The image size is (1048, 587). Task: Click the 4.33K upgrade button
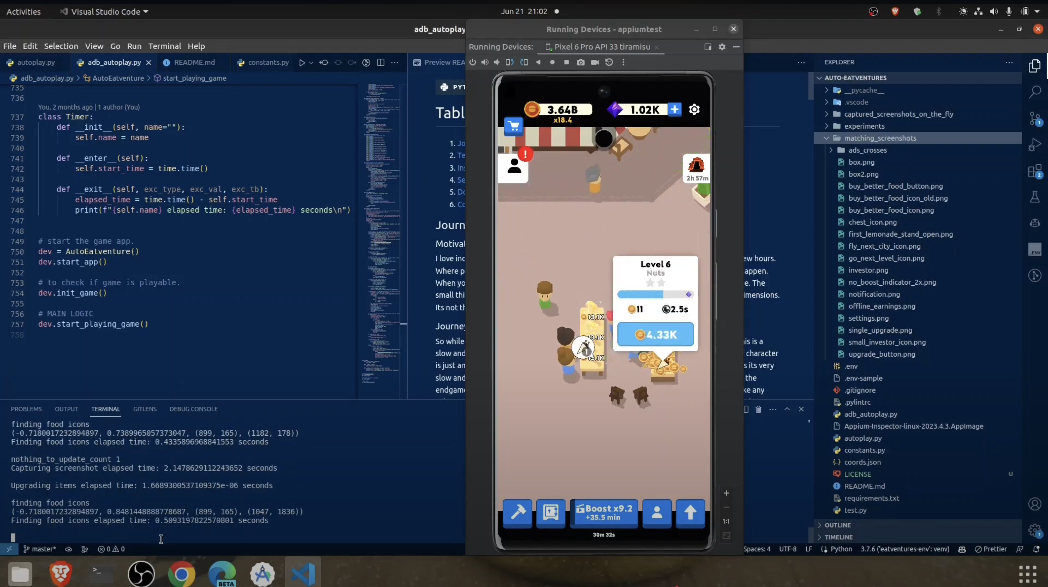(655, 334)
